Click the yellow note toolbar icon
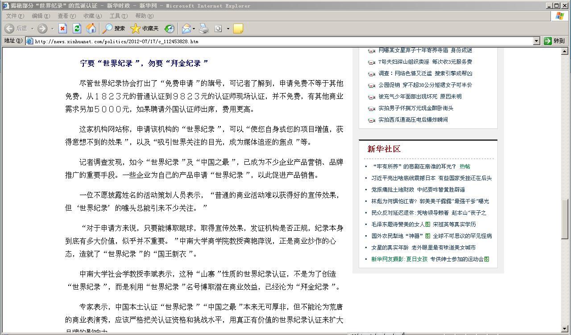 238,29
